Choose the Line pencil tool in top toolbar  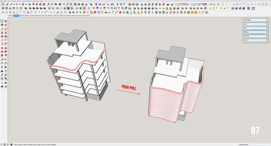(11, 4)
